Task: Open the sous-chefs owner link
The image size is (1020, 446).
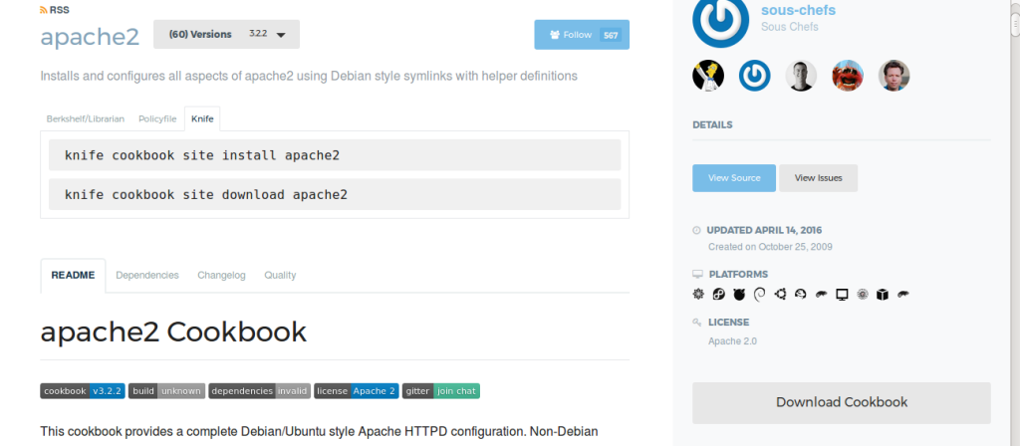Action: pyautogui.click(x=798, y=10)
